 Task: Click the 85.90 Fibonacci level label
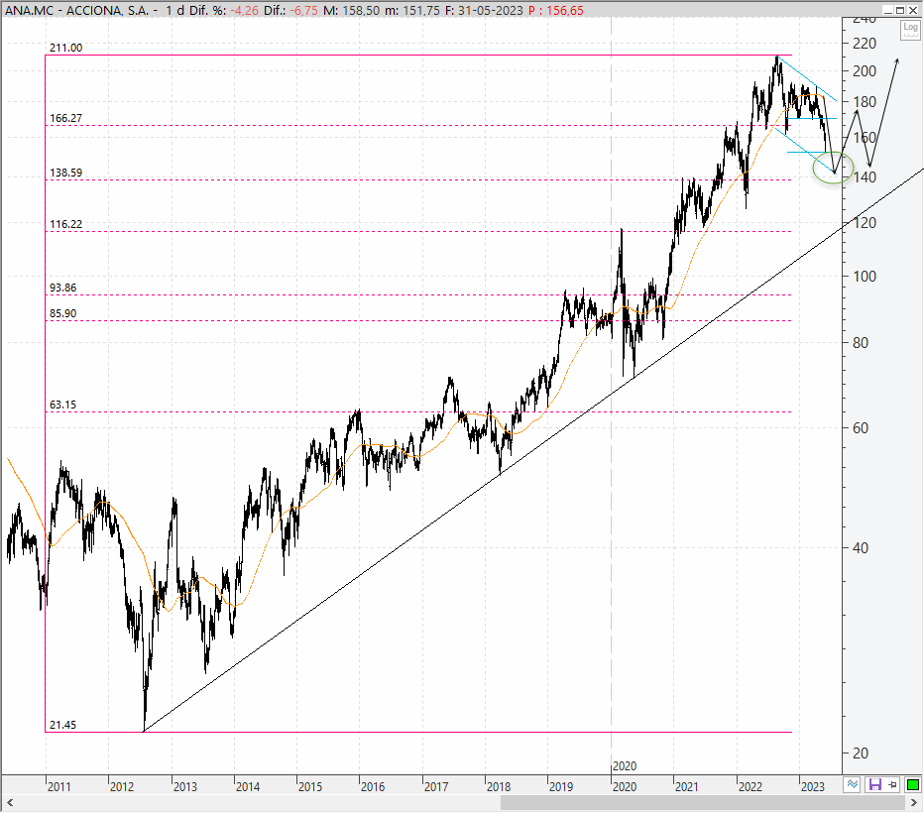[x=63, y=313]
